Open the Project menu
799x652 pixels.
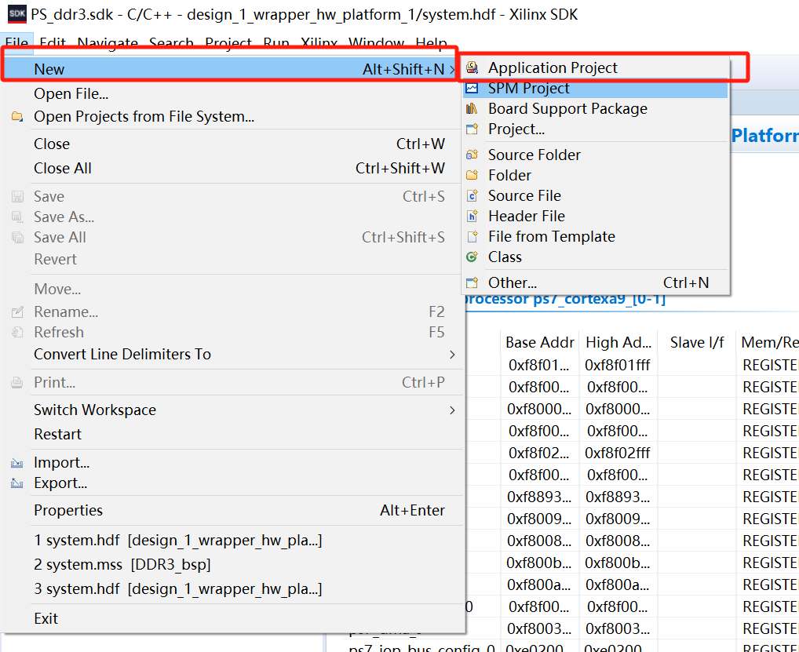click(228, 43)
